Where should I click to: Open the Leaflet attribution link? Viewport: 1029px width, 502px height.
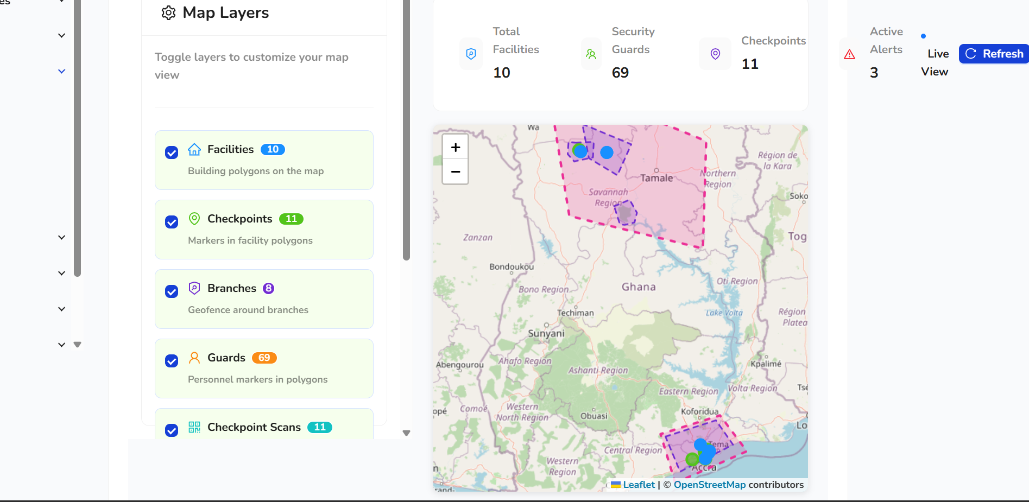[x=639, y=485]
